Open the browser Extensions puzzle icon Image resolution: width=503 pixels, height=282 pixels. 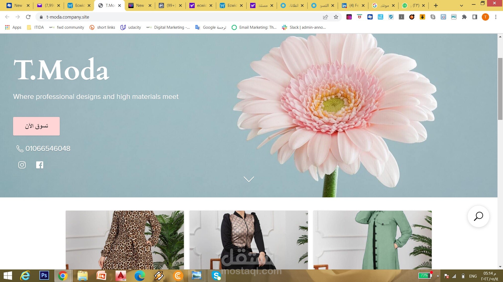pyautogui.click(x=464, y=17)
